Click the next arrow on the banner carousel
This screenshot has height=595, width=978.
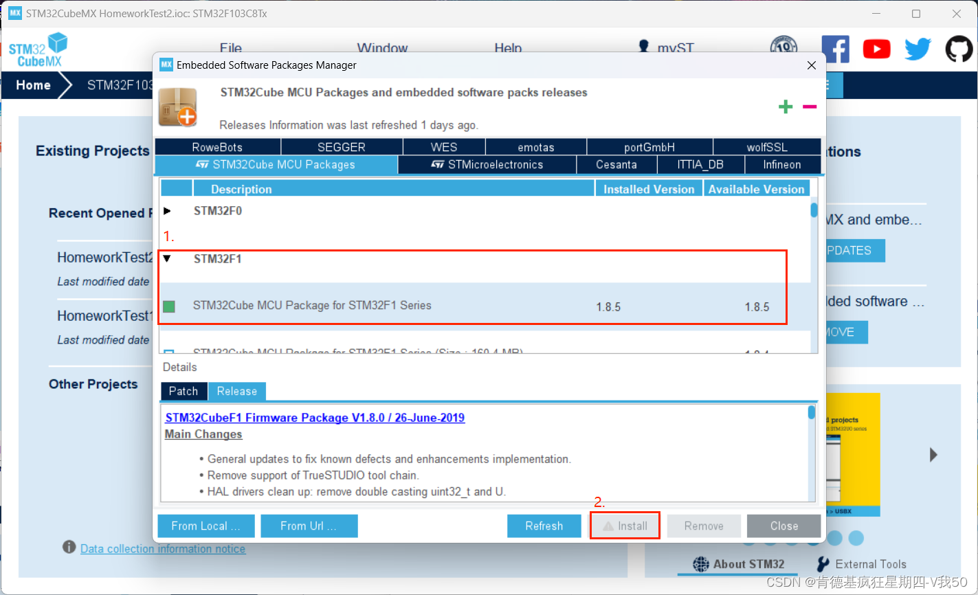[x=933, y=454]
